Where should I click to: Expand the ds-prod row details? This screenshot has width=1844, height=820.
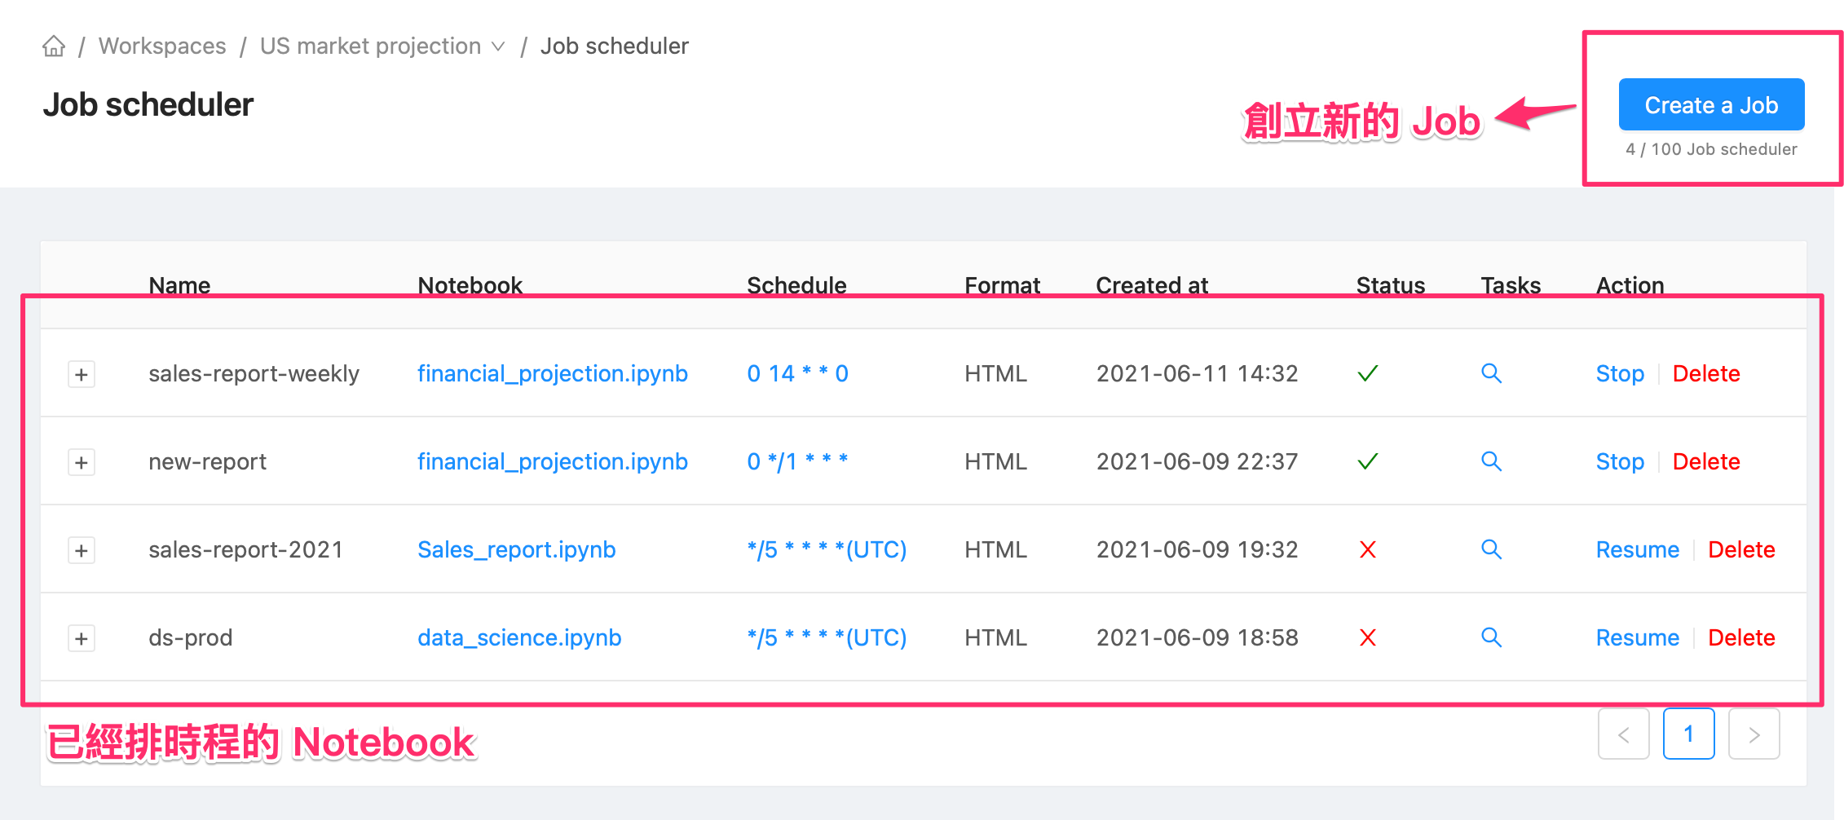(x=81, y=637)
